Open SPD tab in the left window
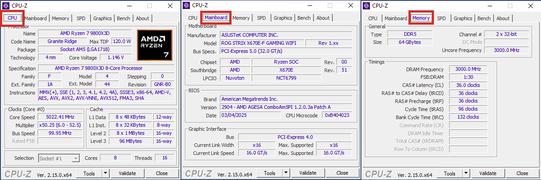Screen dimensions: 541x180 click(81, 18)
